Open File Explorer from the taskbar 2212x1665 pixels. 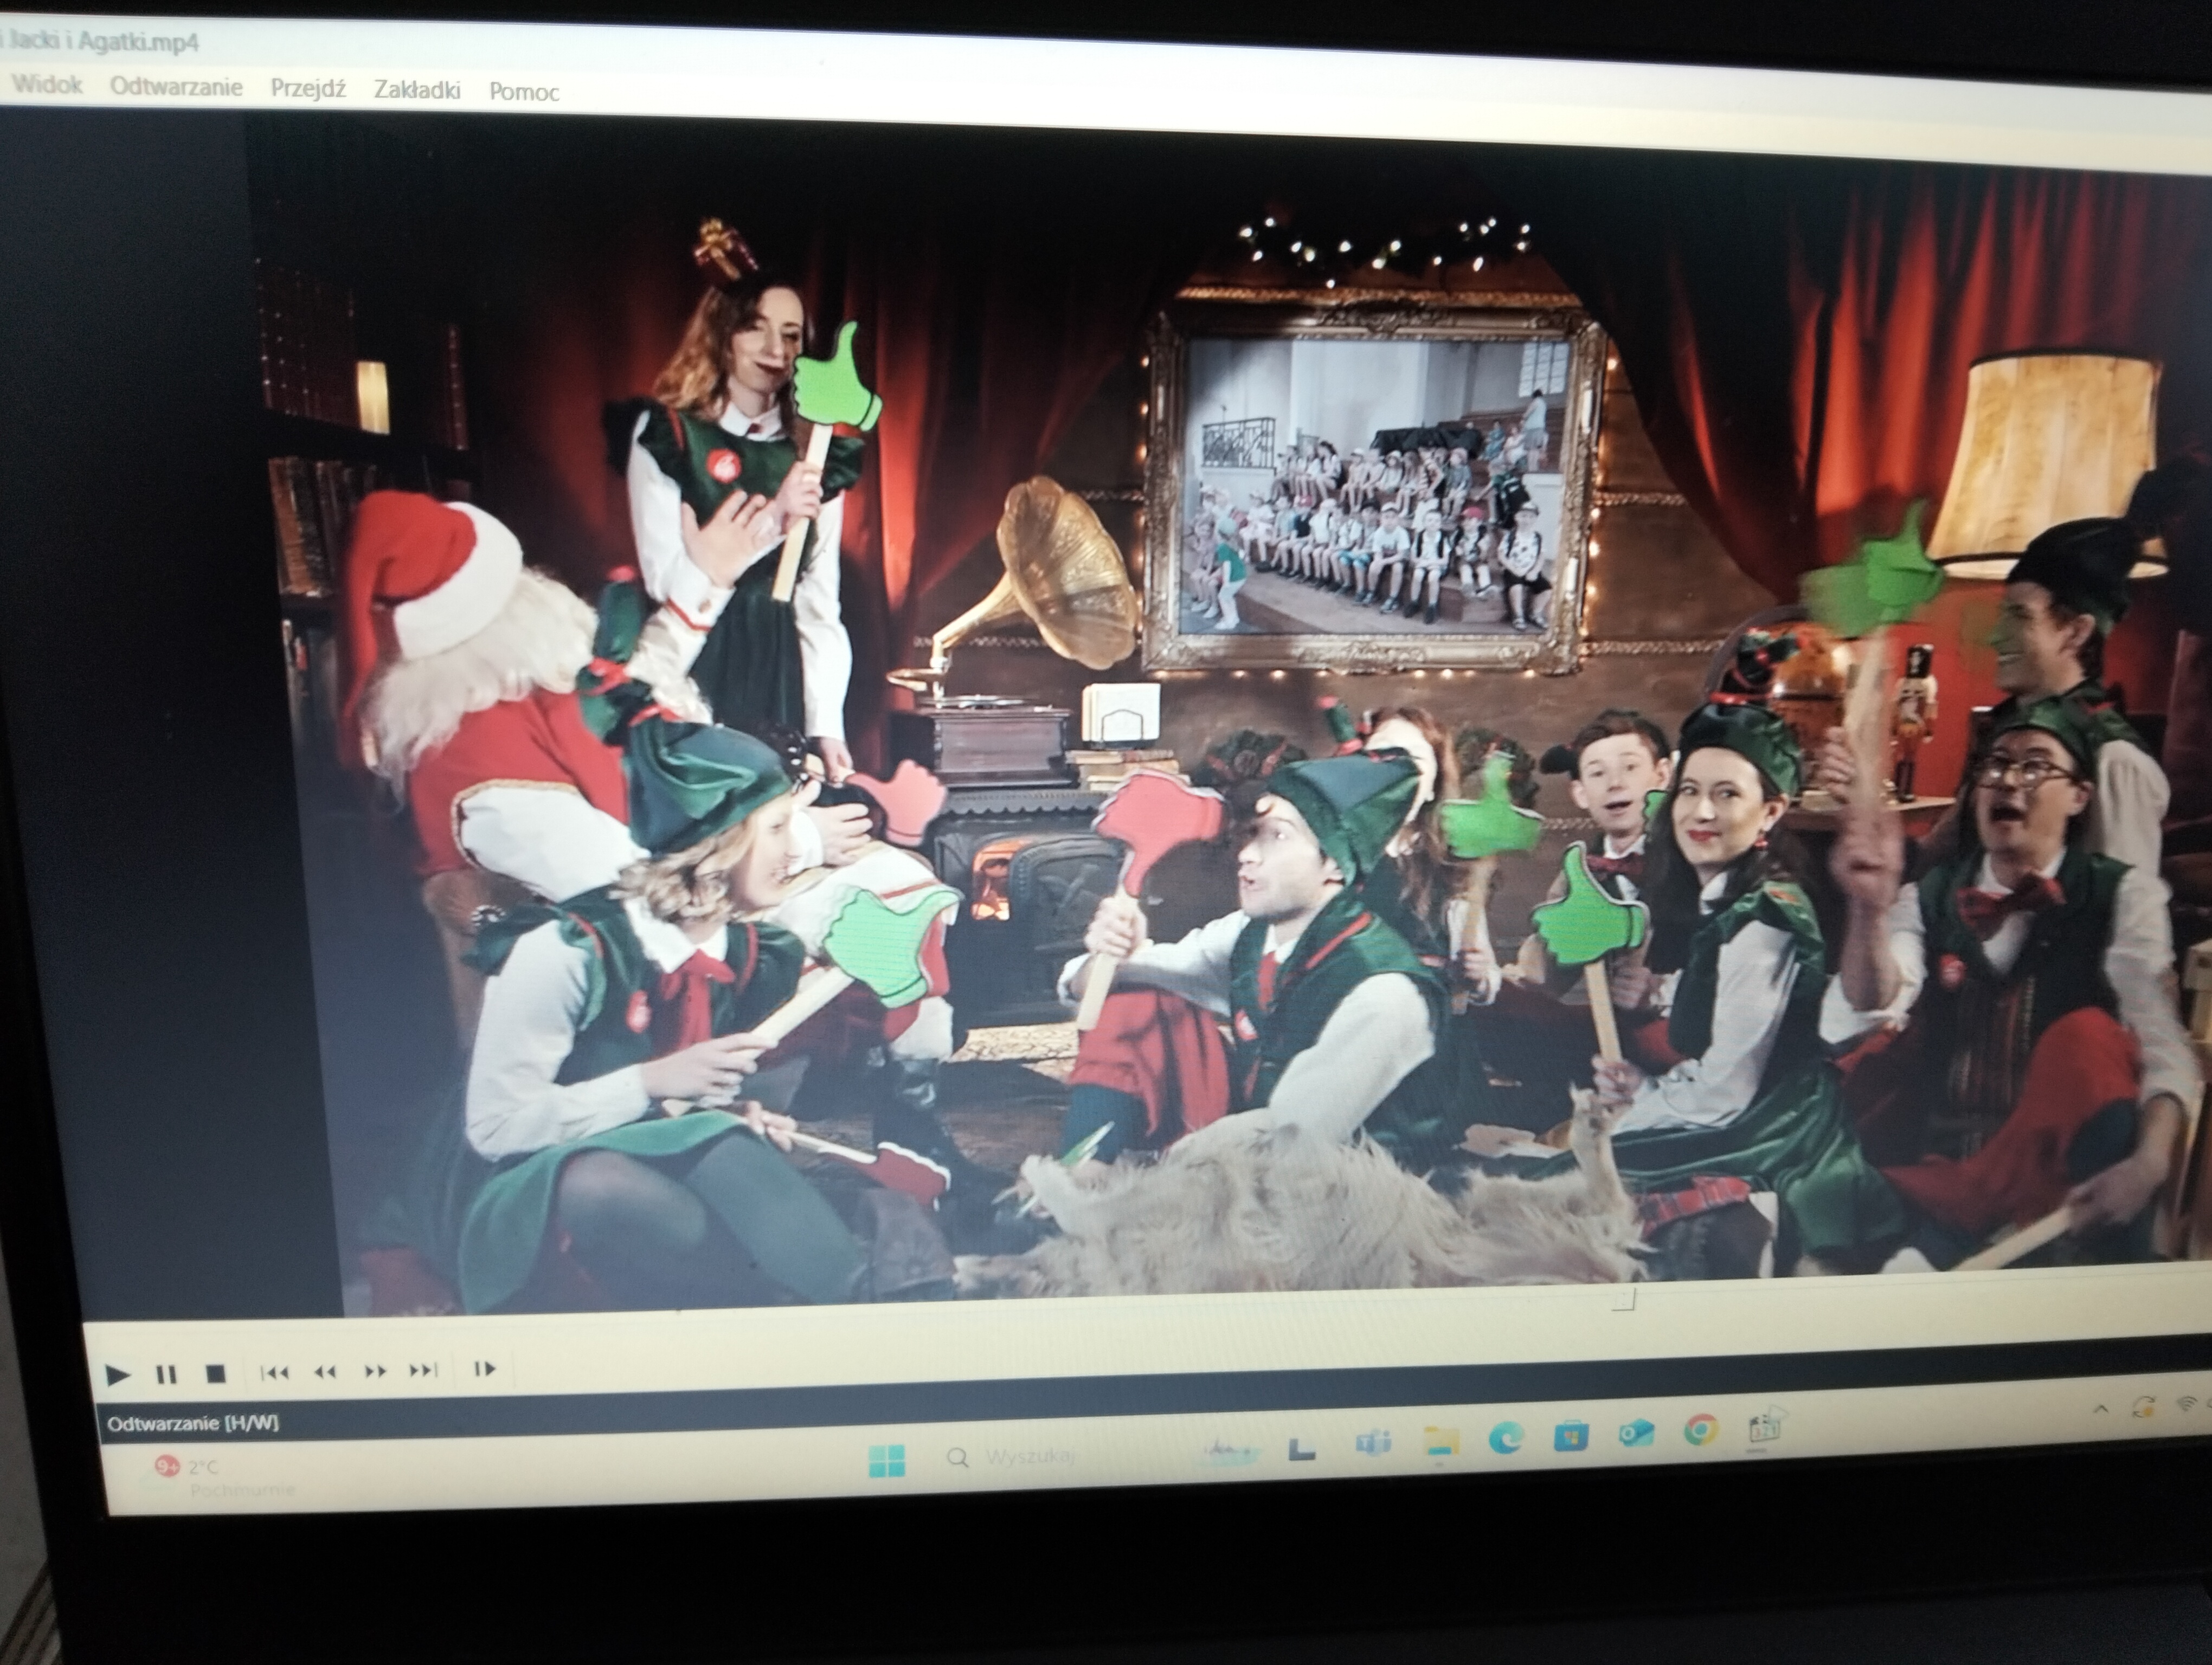tap(1440, 1441)
